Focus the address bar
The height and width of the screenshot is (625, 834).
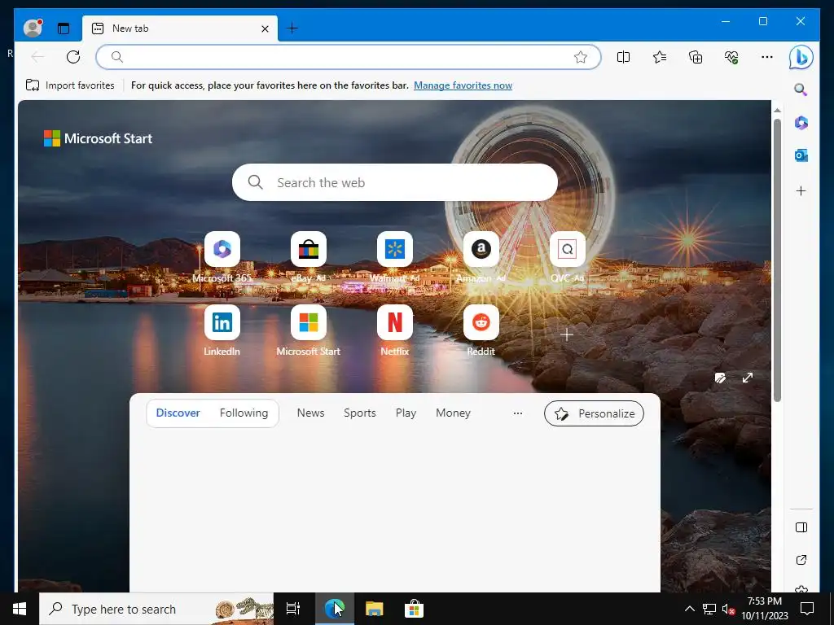pos(349,57)
